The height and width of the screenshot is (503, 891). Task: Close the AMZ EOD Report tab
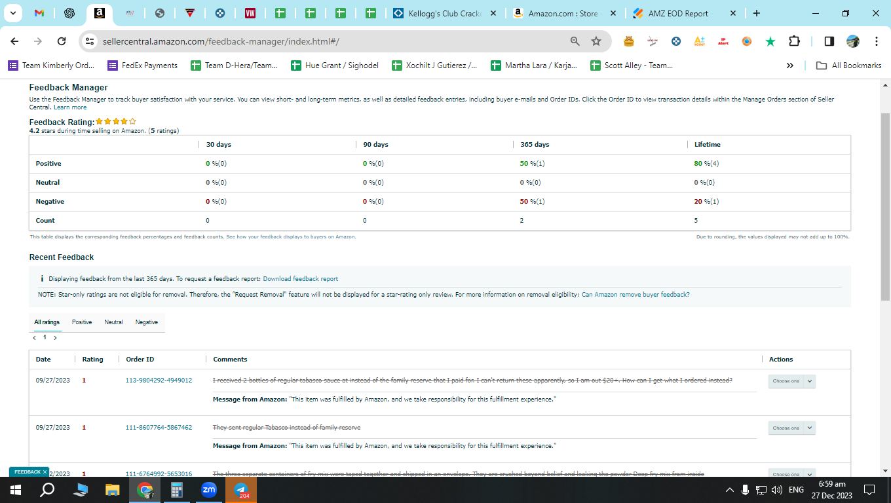click(732, 13)
